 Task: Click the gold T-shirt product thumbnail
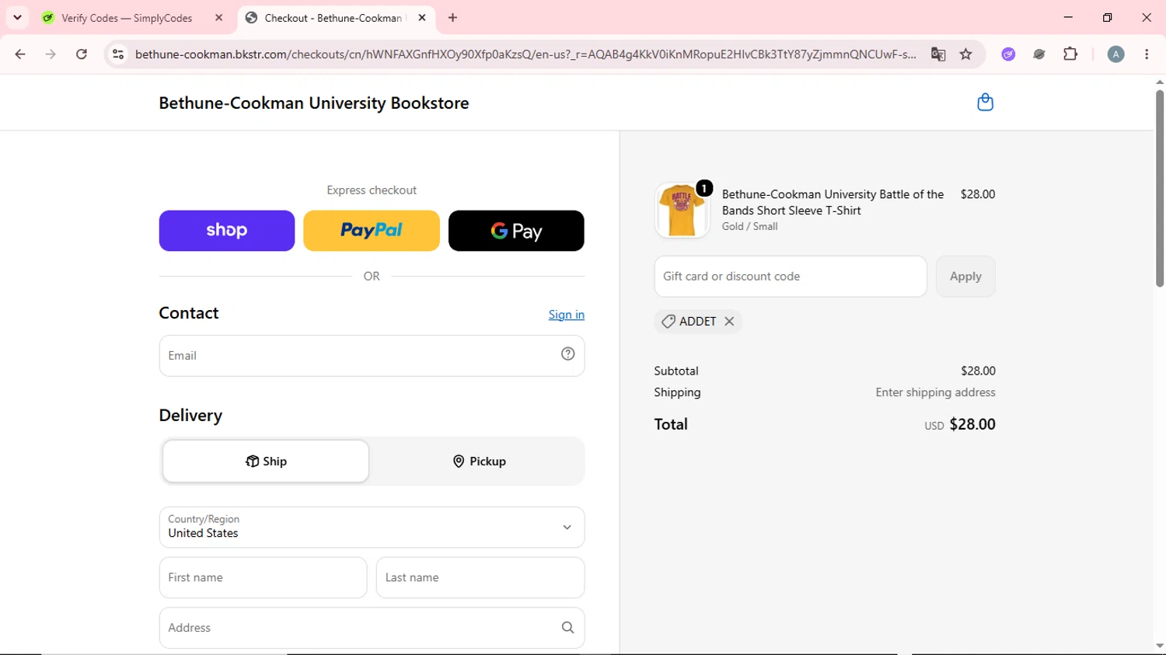682,211
